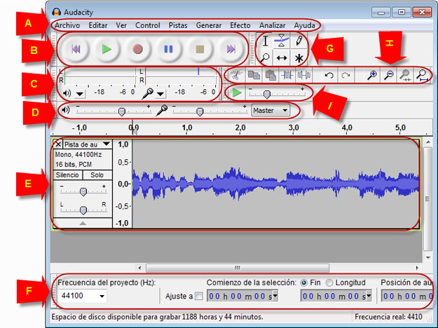The width and height of the screenshot is (438, 328).
Task: Click the horizontal scrollbar thumb
Action: (x=238, y=268)
